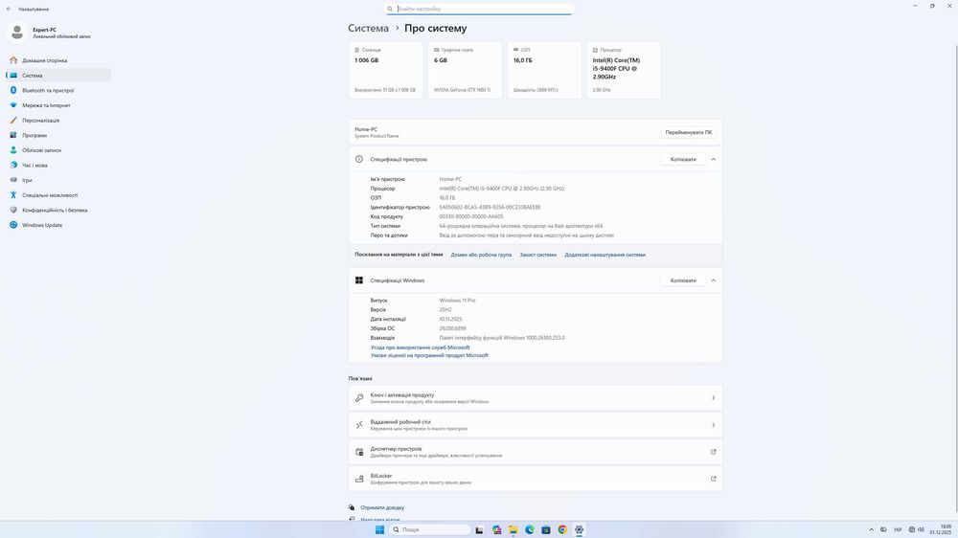Collapse Специфікації Windows section
This screenshot has height=538, width=958.
(x=713, y=280)
